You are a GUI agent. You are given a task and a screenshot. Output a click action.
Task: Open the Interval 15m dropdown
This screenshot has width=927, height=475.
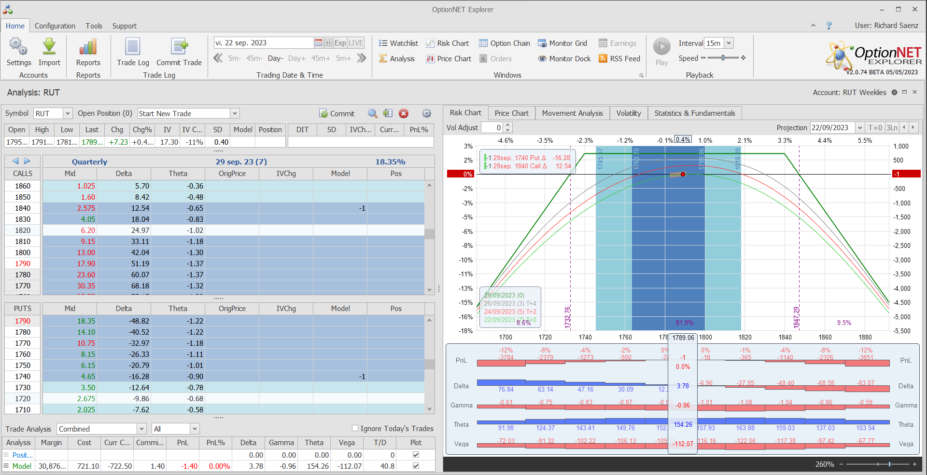click(x=729, y=43)
